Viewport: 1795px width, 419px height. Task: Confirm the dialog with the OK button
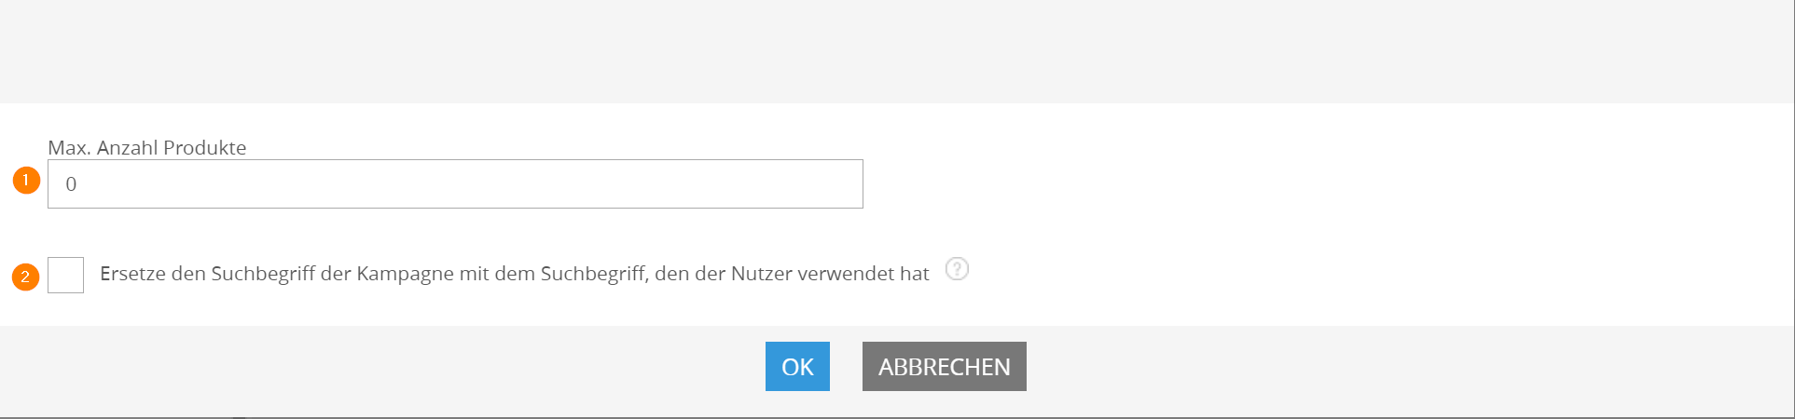[797, 366]
